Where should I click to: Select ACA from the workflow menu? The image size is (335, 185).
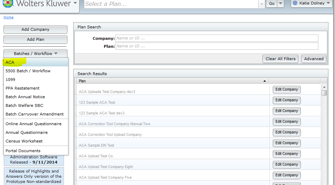(36, 62)
